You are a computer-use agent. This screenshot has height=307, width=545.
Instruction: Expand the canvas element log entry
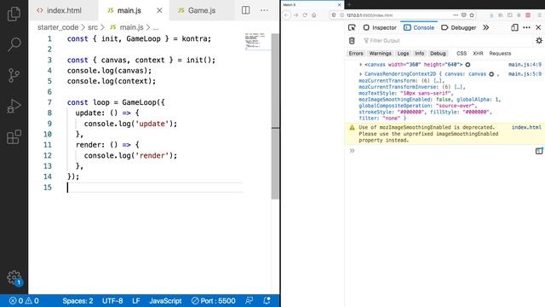tap(361, 65)
